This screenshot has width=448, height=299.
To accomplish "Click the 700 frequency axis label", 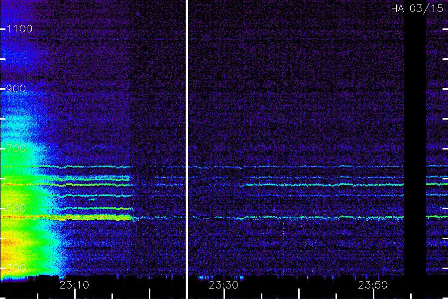I will 16,149.
